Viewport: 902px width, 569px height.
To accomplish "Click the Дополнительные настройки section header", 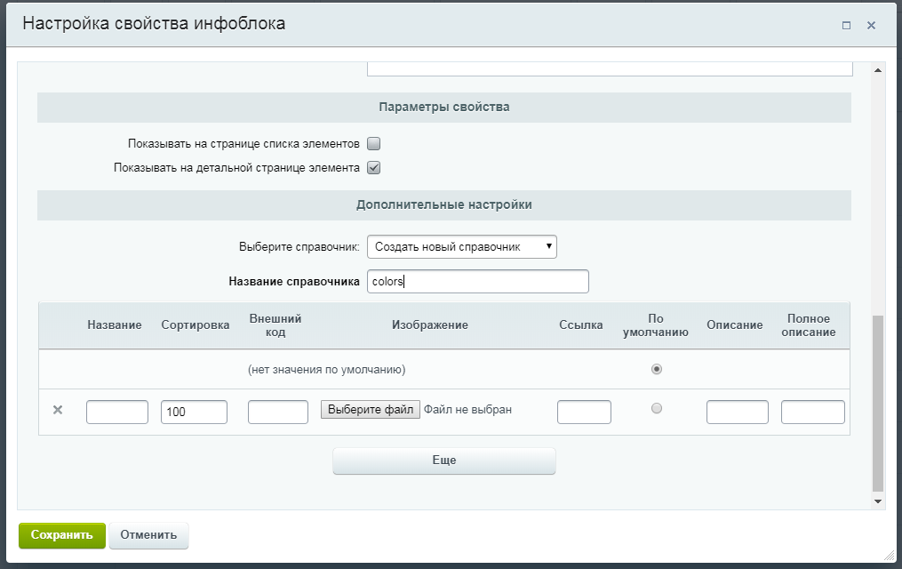I will pyautogui.click(x=444, y=204).
